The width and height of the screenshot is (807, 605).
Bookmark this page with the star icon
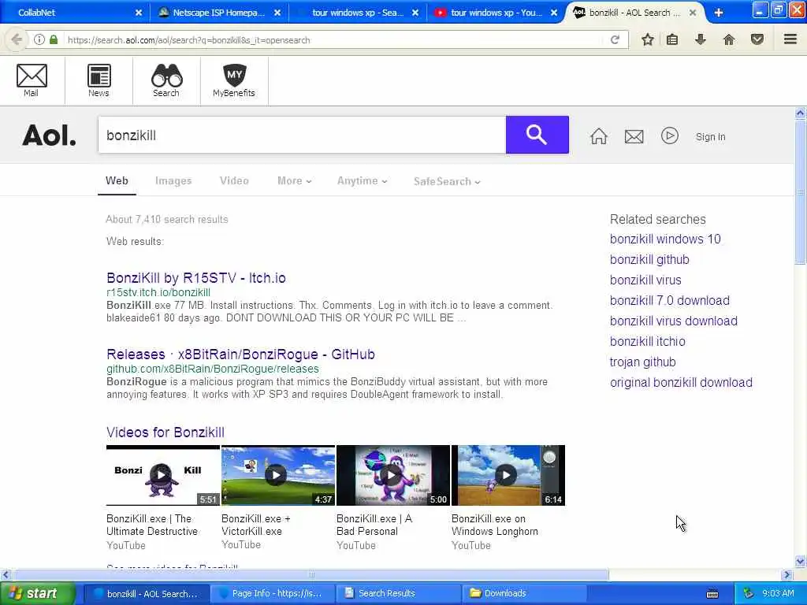(648, 39)
